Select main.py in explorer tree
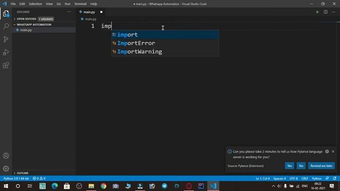This screenshot has width=340, height=191. pyautogui.click(x=44, y=30)
